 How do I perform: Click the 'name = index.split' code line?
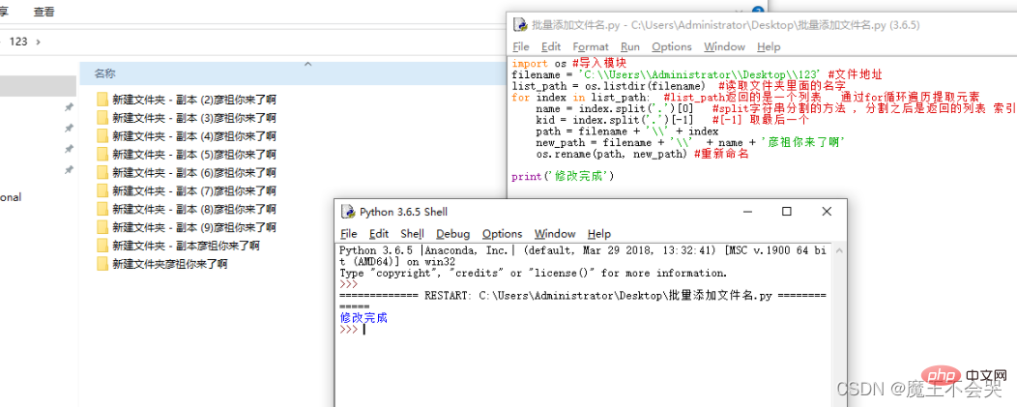coord(776,109)
